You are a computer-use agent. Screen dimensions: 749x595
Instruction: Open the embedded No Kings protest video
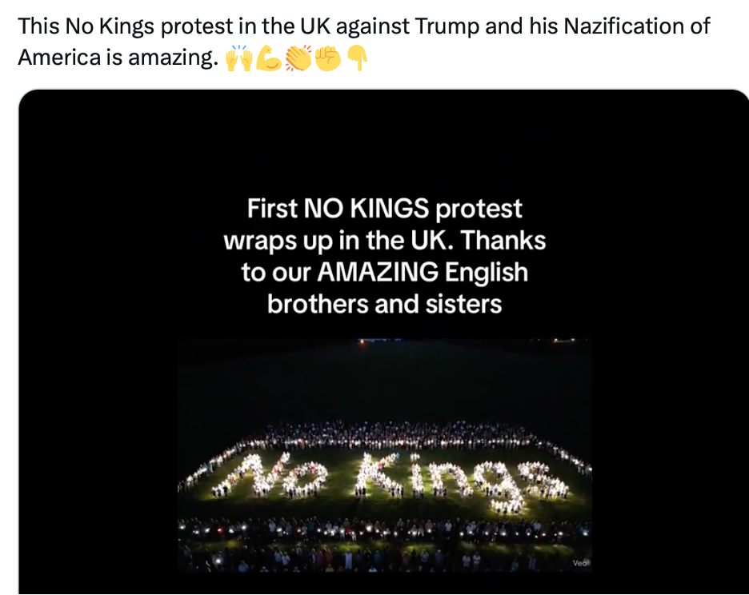pos(384,456)
